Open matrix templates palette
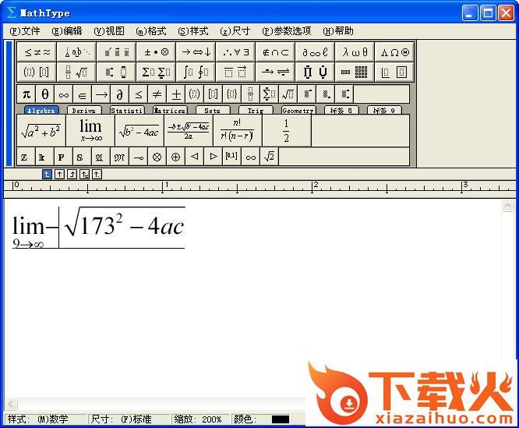Image resolution: width=519 pixels, height=428 pixels. [355, 72]
